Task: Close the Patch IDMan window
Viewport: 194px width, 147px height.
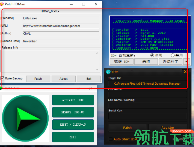Action: 96,4
